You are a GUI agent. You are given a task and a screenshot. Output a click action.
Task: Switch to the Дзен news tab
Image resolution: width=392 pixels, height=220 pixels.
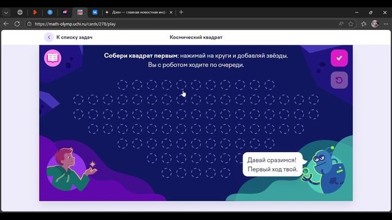tap(139, 12)
